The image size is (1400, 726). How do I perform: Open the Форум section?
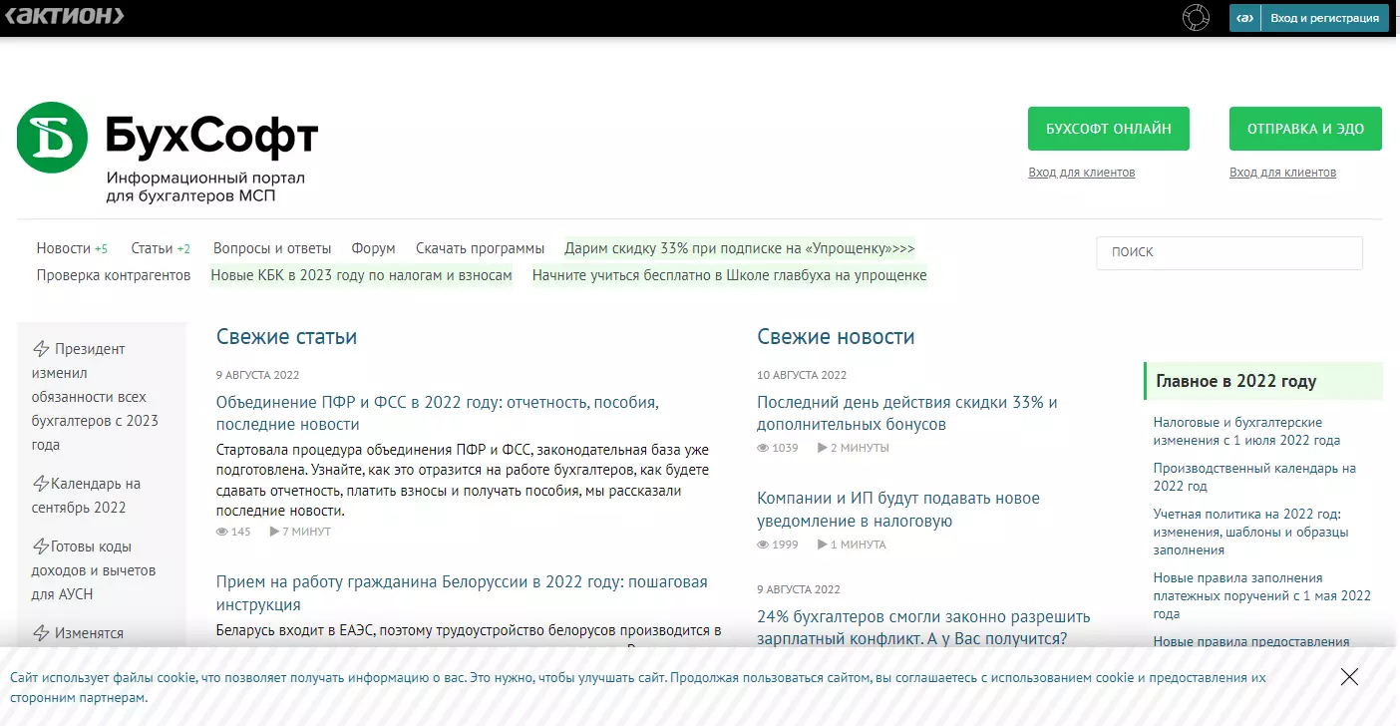point(373,248)
